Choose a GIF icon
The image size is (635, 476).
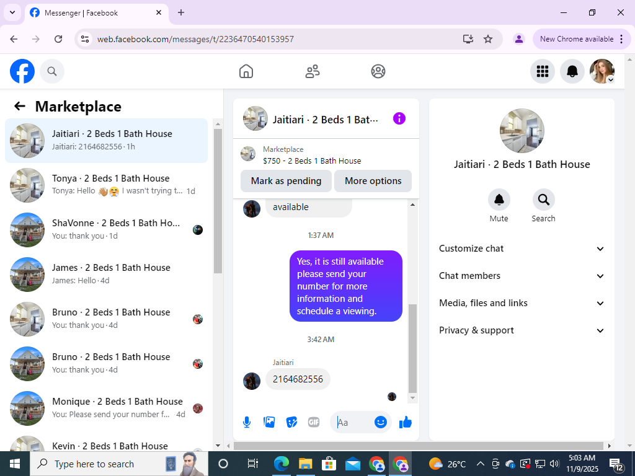pos(313,422)
